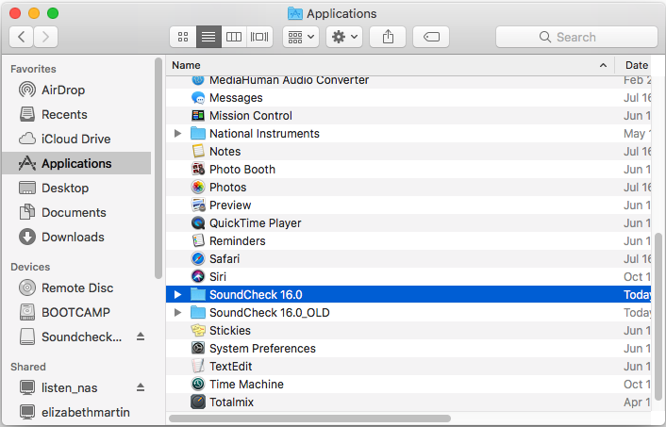Toggle sort direction arrow in Name header
The width and height of the screenshot is (666, 427).
603,65
